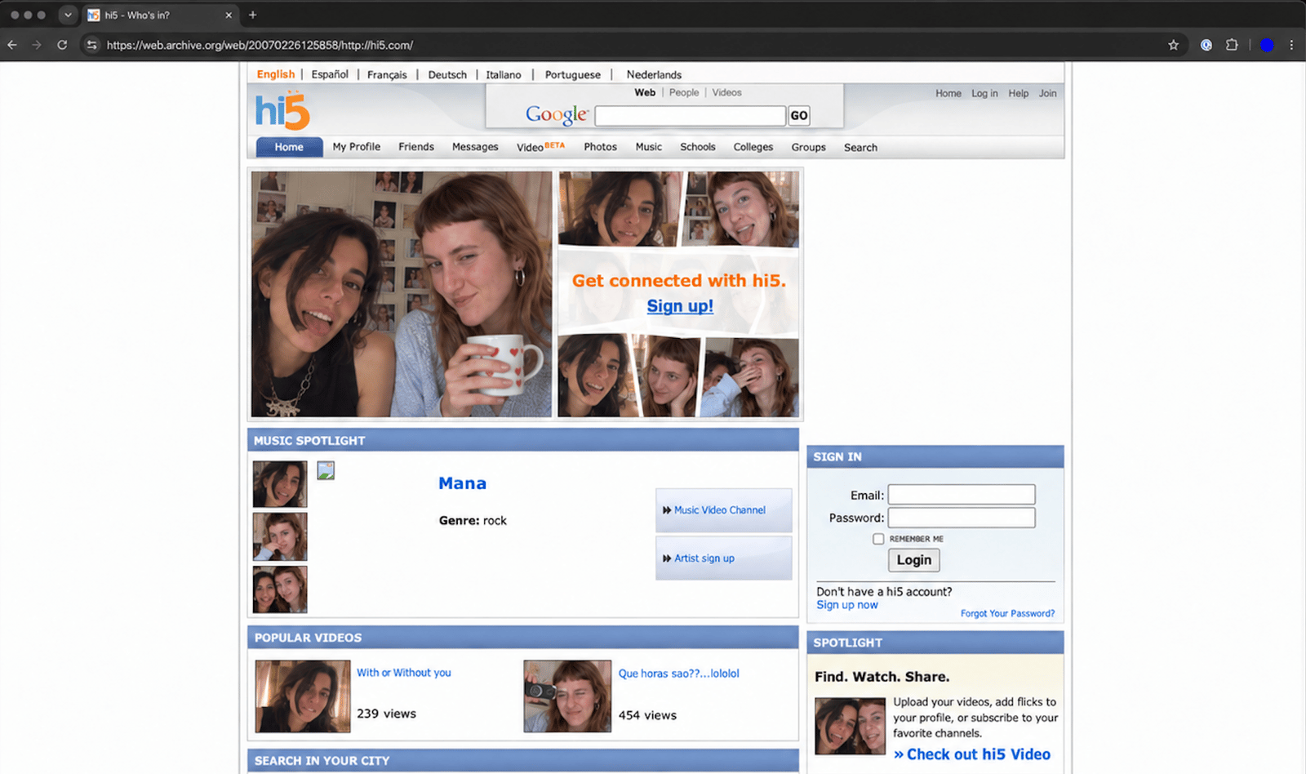The width and height of the screenshot is (1306, 774).
Task: Bookmark this page with the star icon
Action: pos(1173,45)
